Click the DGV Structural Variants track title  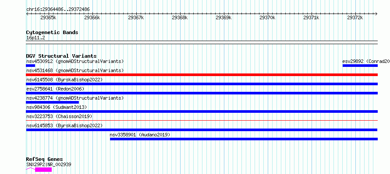61,56
